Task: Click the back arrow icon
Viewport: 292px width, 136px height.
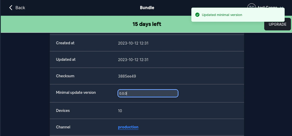Action: [x=11, y=8]
